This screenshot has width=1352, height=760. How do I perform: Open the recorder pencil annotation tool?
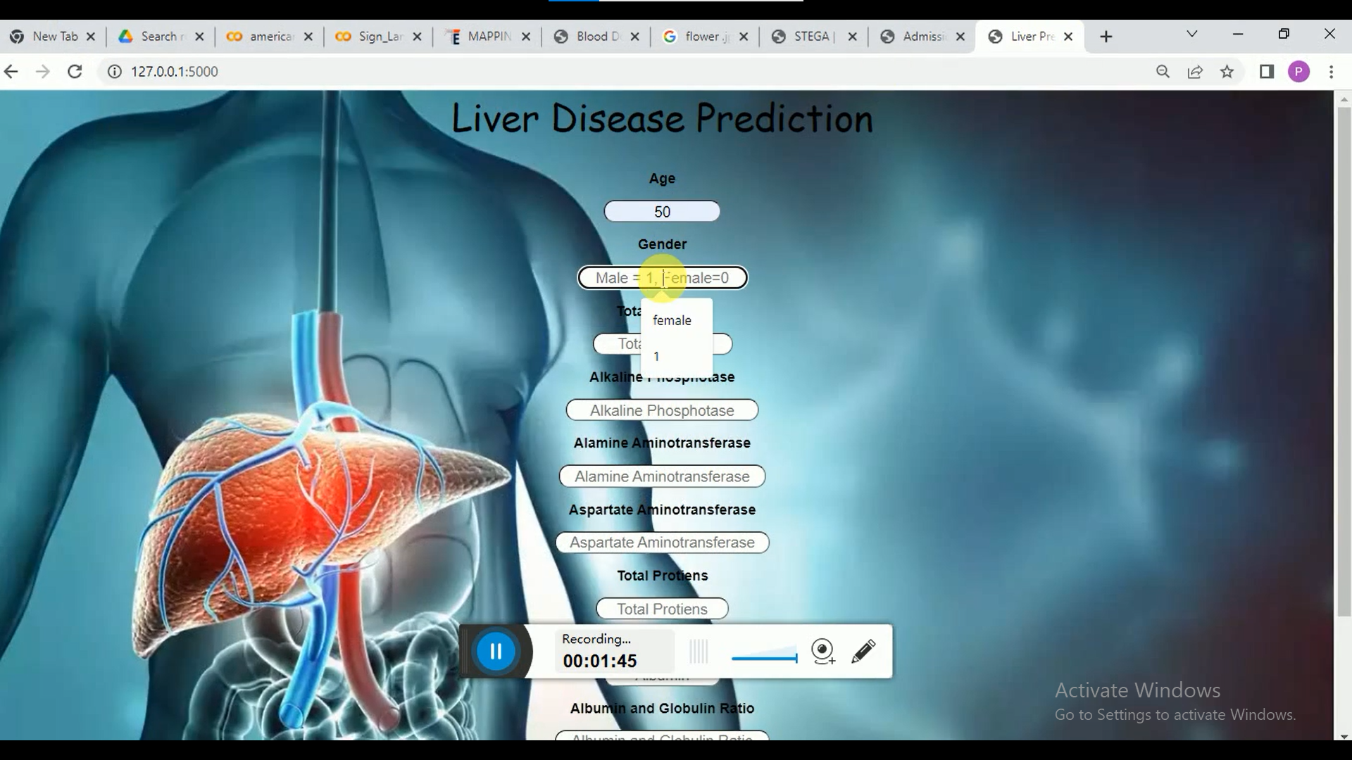863,651
